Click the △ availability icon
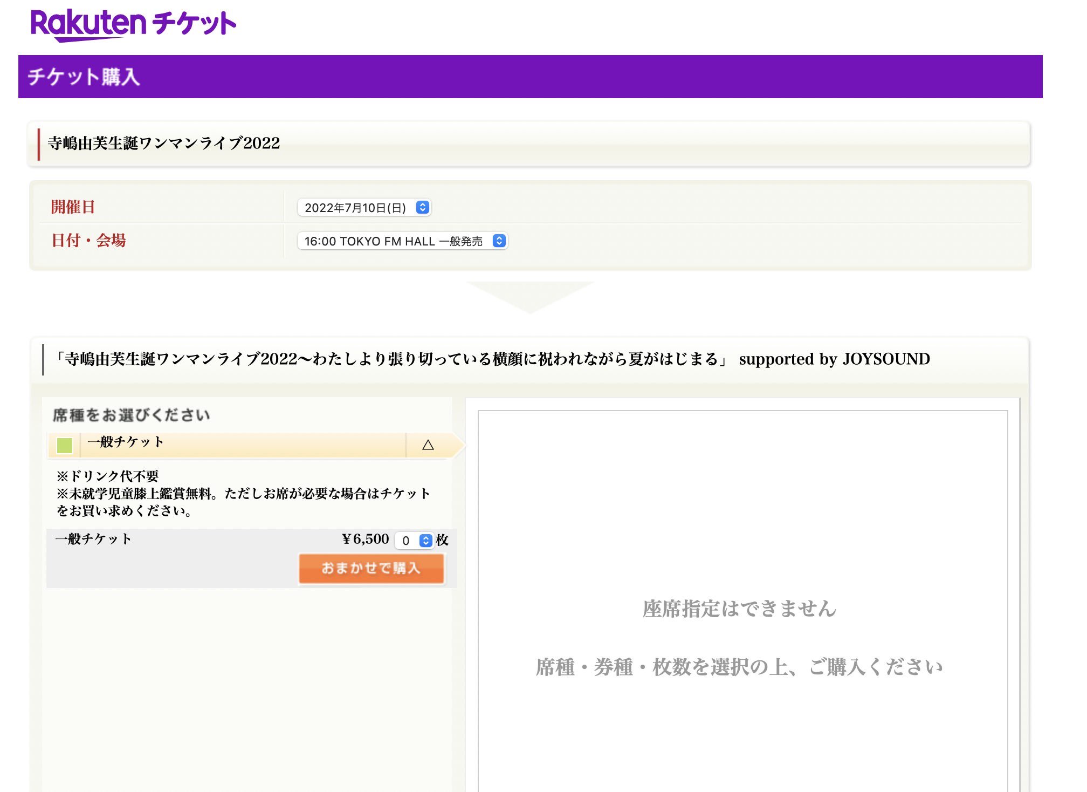Image resolution: width=1087 pixels, height=792 pixels. click(428, 445)
